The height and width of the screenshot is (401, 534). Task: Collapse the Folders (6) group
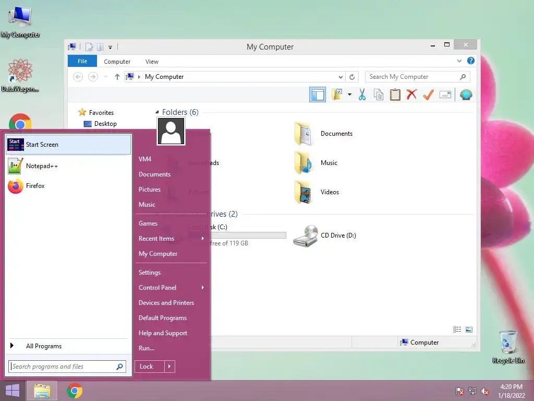coord(157,112)
